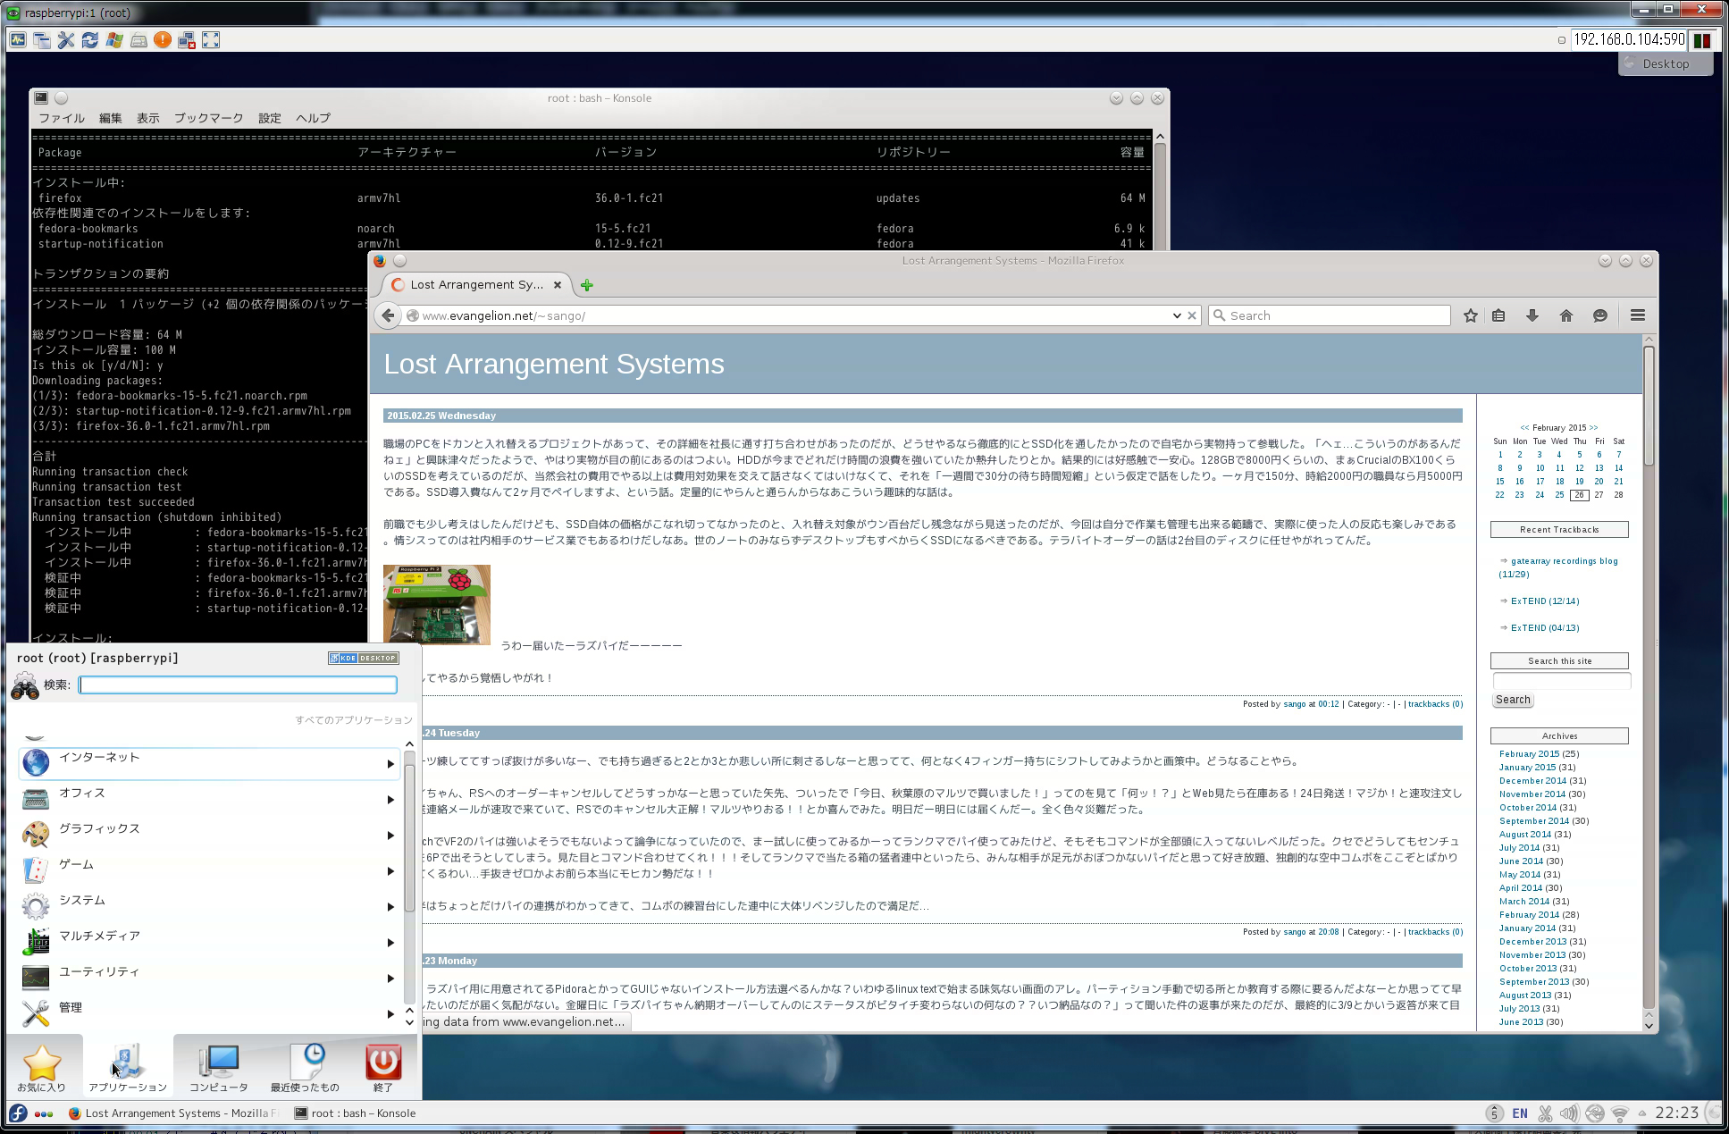Click the Search button in blog sidebar

click(1513, 700)
